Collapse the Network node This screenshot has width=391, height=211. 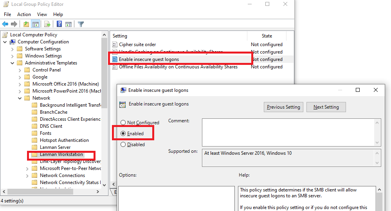click(20, 98)
